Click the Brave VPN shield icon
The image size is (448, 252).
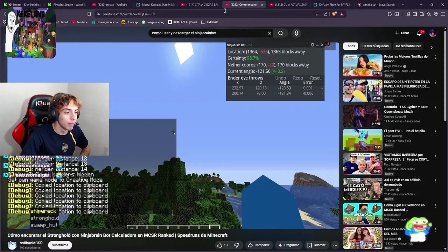pos(436,14)
